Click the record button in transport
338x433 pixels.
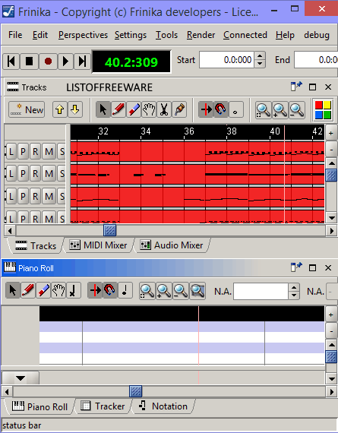48,61
